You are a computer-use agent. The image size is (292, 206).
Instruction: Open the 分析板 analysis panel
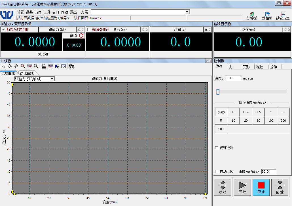pyautogui.click(x=251, y=16)
